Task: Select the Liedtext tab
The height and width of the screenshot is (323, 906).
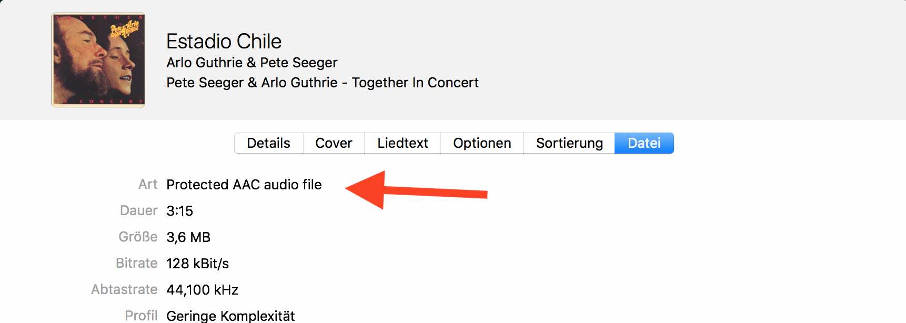Action: [x=402, y=143]
